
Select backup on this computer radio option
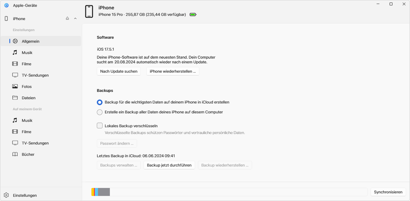100,112
